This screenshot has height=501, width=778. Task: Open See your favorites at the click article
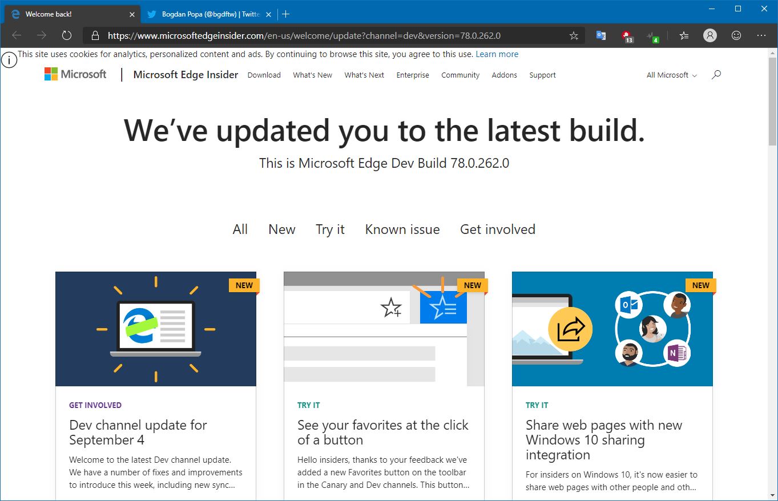pyautogui.click(x=383, y=433)
